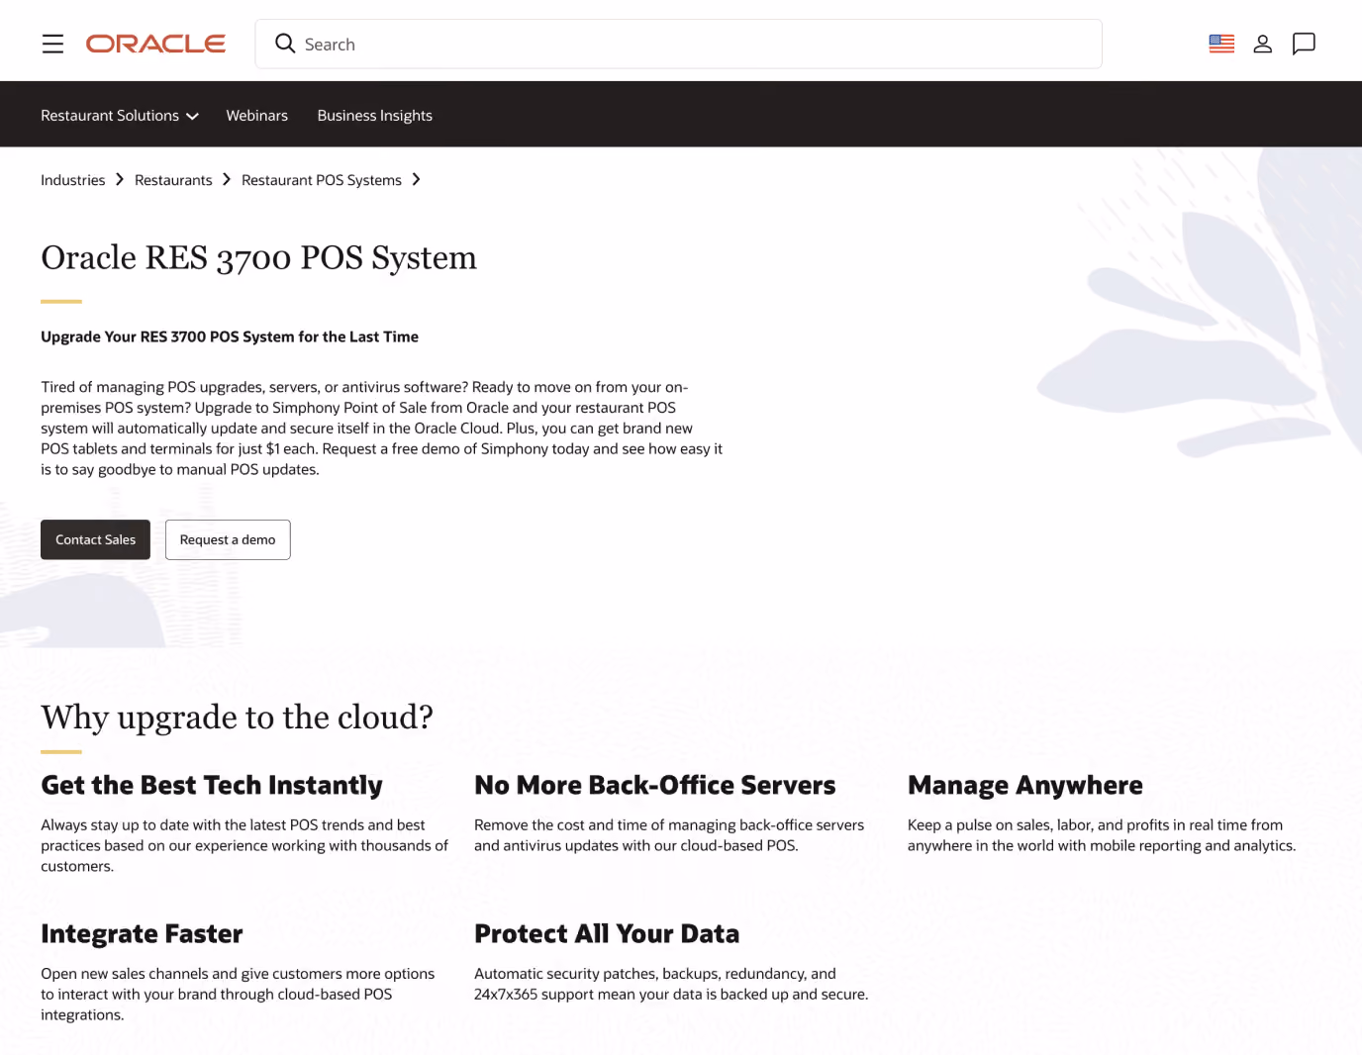
Task: Follow the Restaurant POS Systems breadcrumb
Action: click(322, 180)
